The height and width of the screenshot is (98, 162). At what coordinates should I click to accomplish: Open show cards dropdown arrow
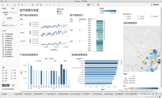click(x=90, y=5)
